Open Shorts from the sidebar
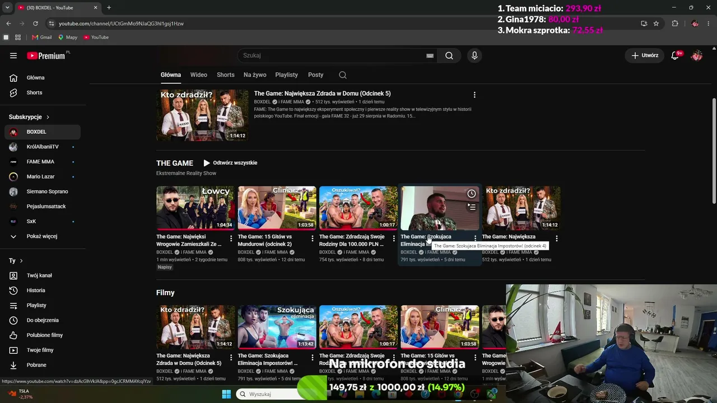This screenshot has width=717, height=403. click(x=43, y=92)
